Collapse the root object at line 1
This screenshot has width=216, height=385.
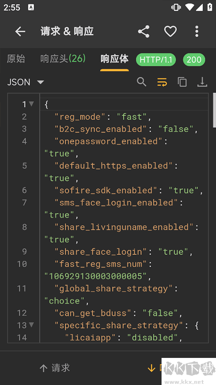[x=31, y=104]
